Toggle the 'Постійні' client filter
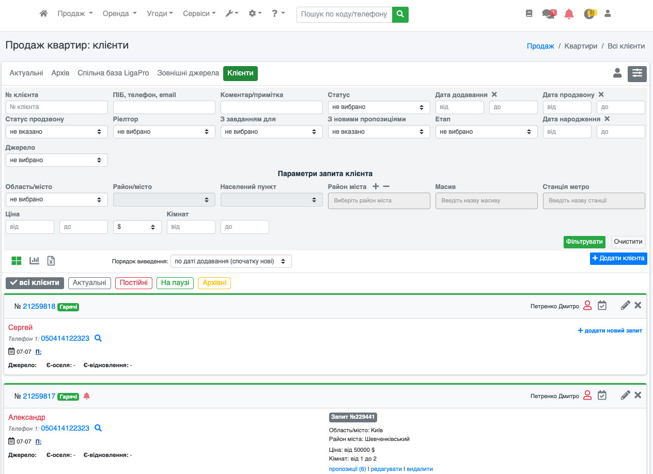This screenshot has height=474, width=653. [x=134, y=283]
